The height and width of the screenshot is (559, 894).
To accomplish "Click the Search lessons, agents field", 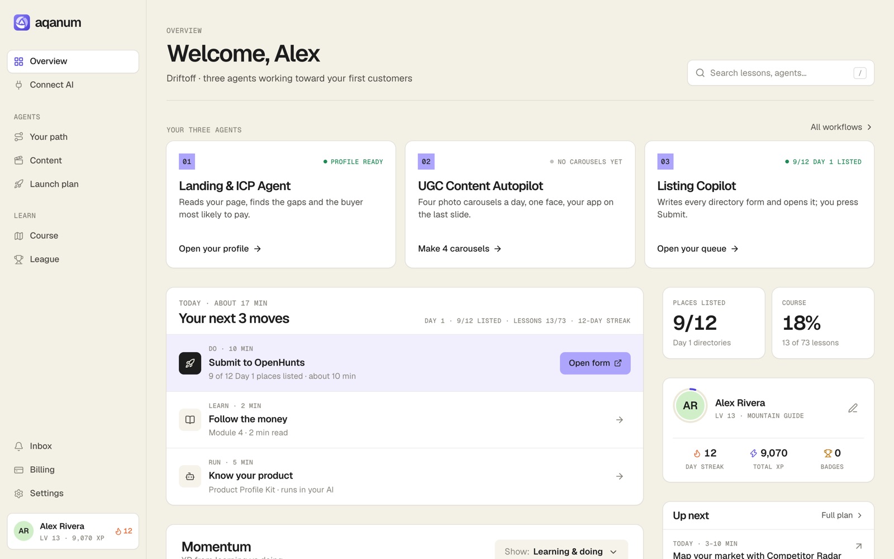I will (781, 73).
